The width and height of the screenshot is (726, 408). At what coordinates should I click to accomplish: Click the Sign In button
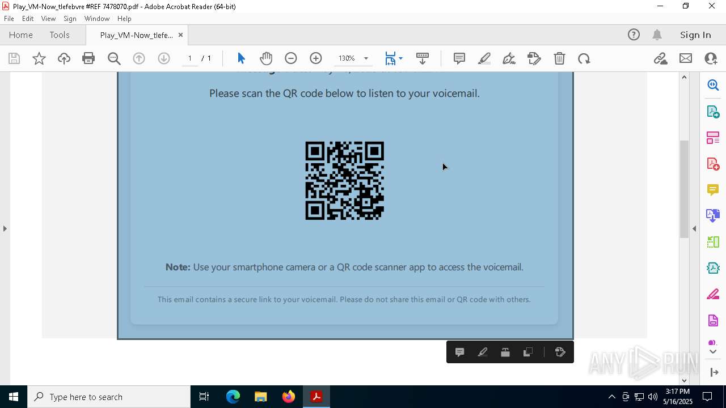[x=695, y=35]
